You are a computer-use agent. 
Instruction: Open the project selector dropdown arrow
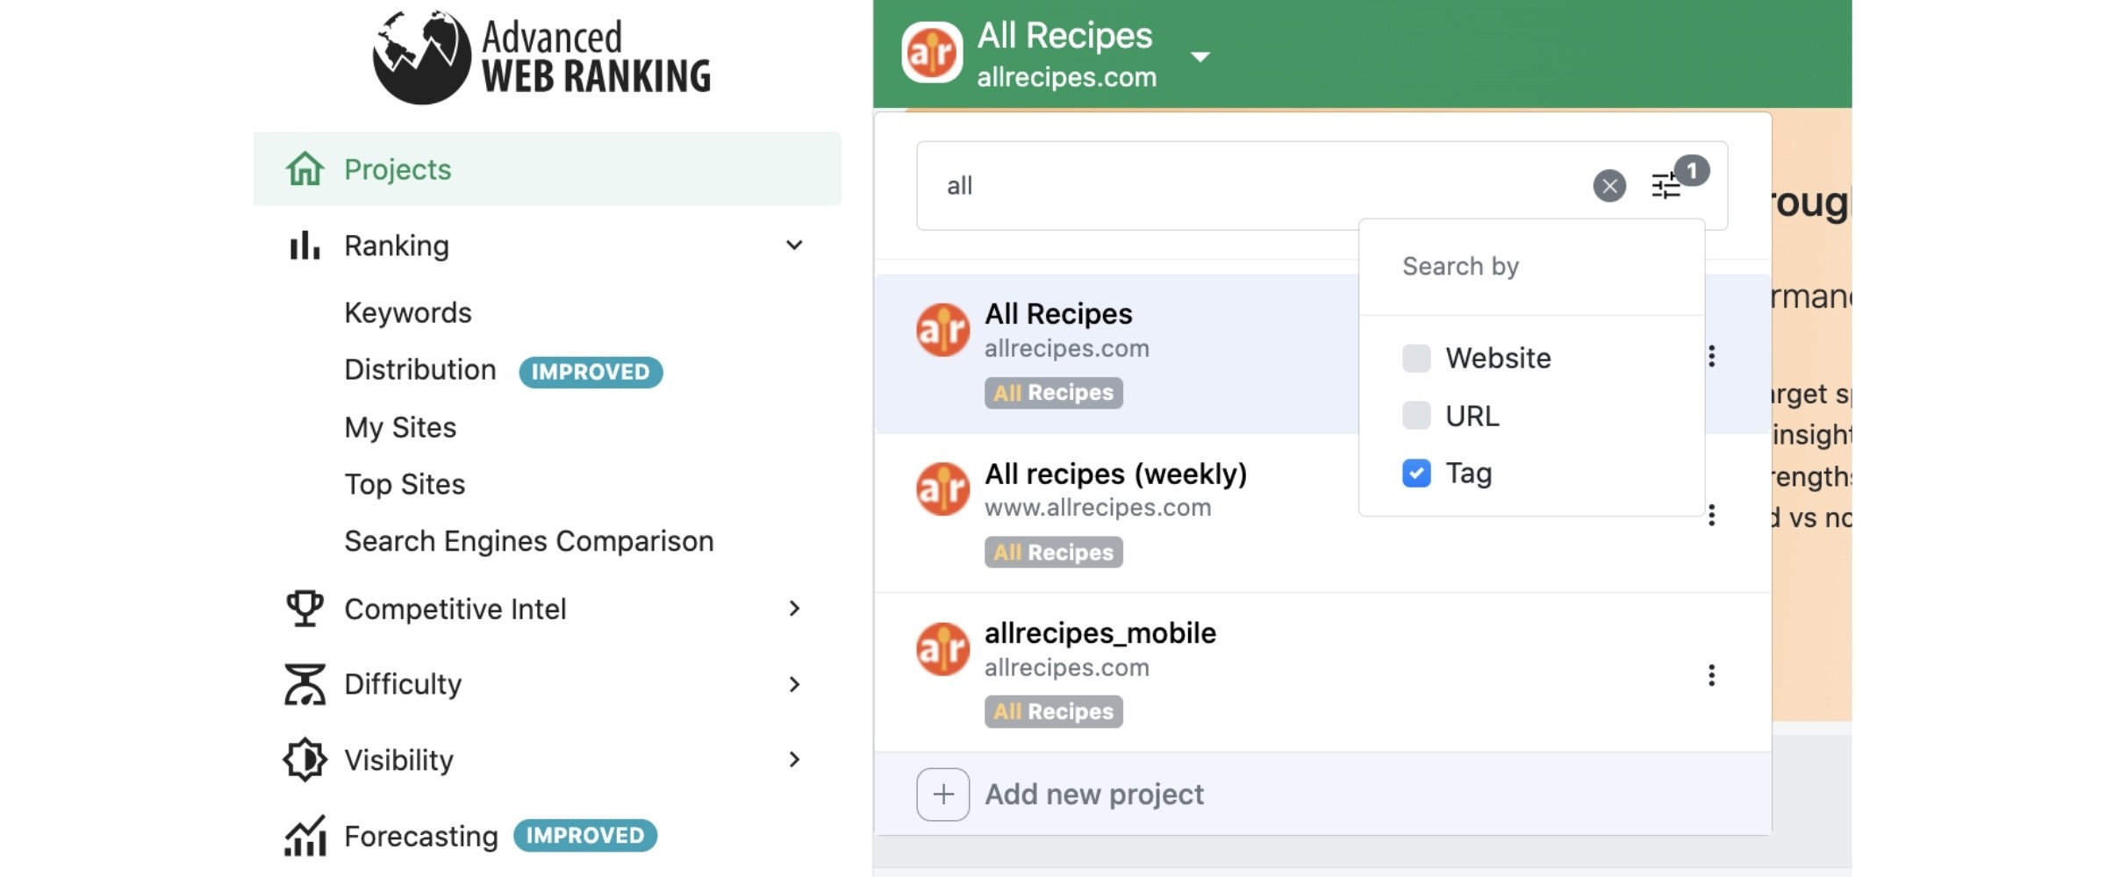(1200, 57)
